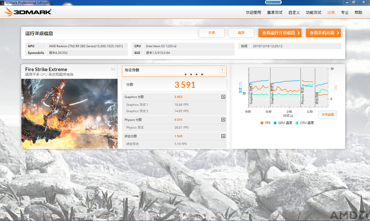Click the 3DMark logo in the header

[x=28, y=12]
